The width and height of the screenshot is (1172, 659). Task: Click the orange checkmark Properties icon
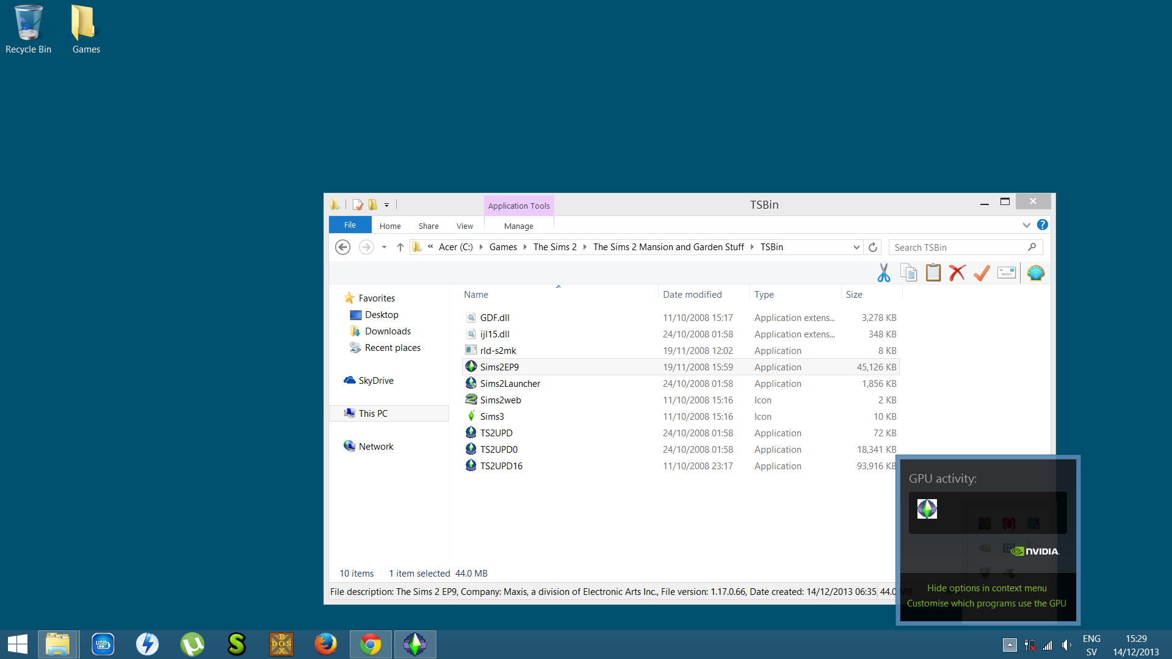[x=982, y=273]
